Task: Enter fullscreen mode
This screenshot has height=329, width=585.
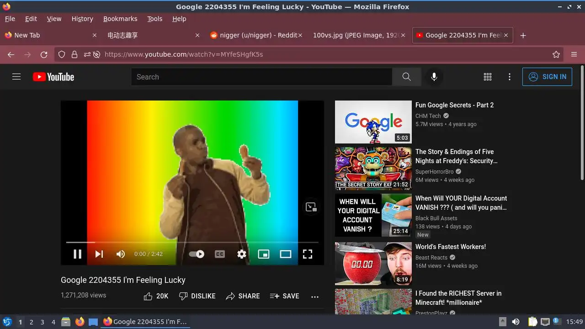Action: click(x=308, y=254)
